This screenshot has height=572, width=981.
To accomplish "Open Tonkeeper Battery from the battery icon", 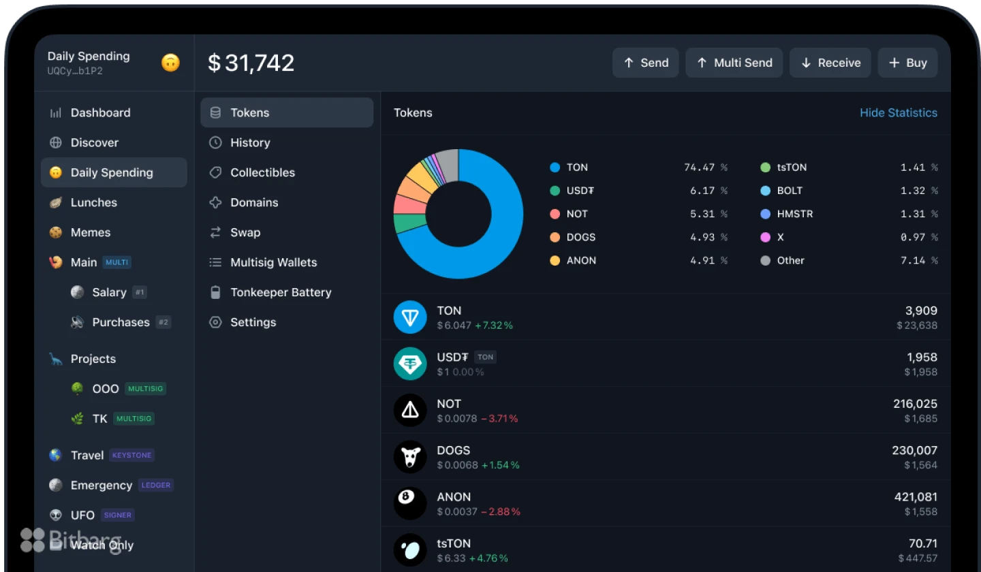I will [215, 292].
